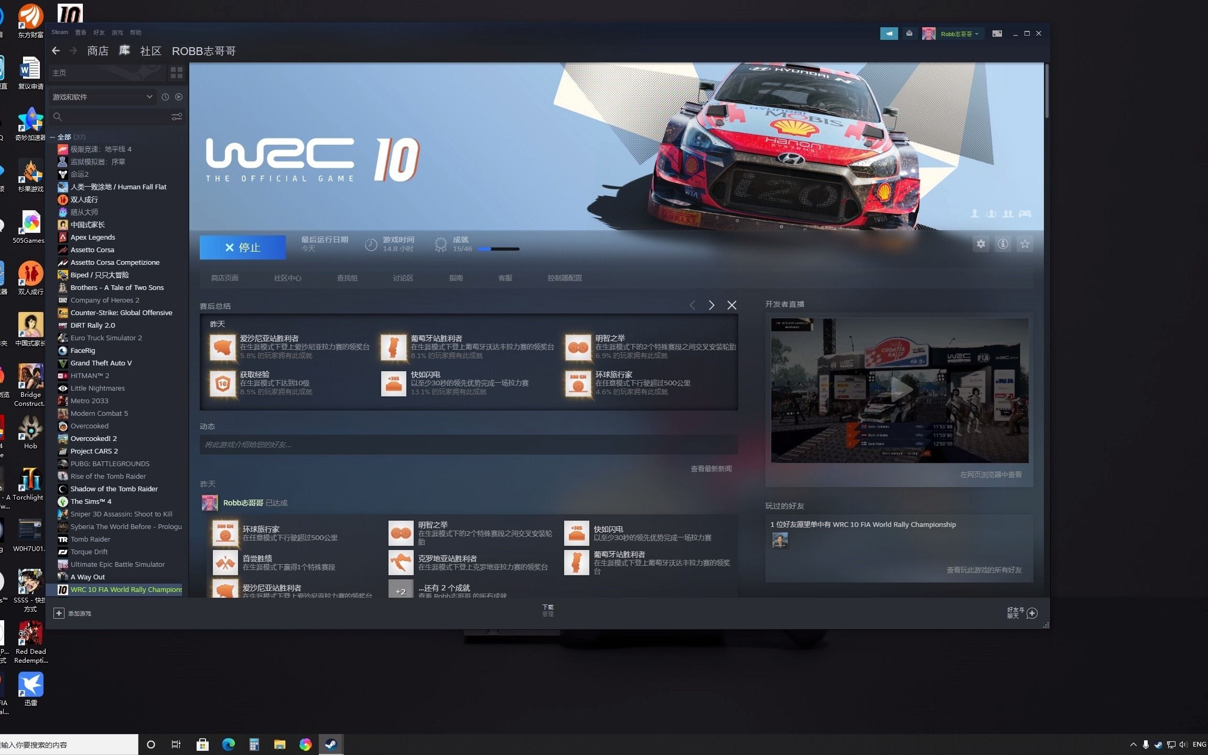Click the Robb志哥哥 activity name link
The height and width of the screenshot is (755, 1208).
pyautogui.click(x=243, y=503)
